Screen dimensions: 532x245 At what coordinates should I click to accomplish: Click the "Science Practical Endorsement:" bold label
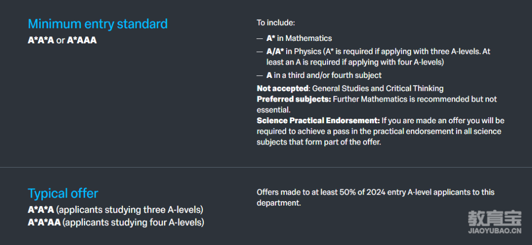coord(318,121)
